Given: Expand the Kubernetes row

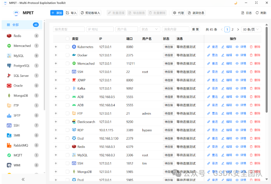Looking at the screenshot, I should tap(56, 47).
